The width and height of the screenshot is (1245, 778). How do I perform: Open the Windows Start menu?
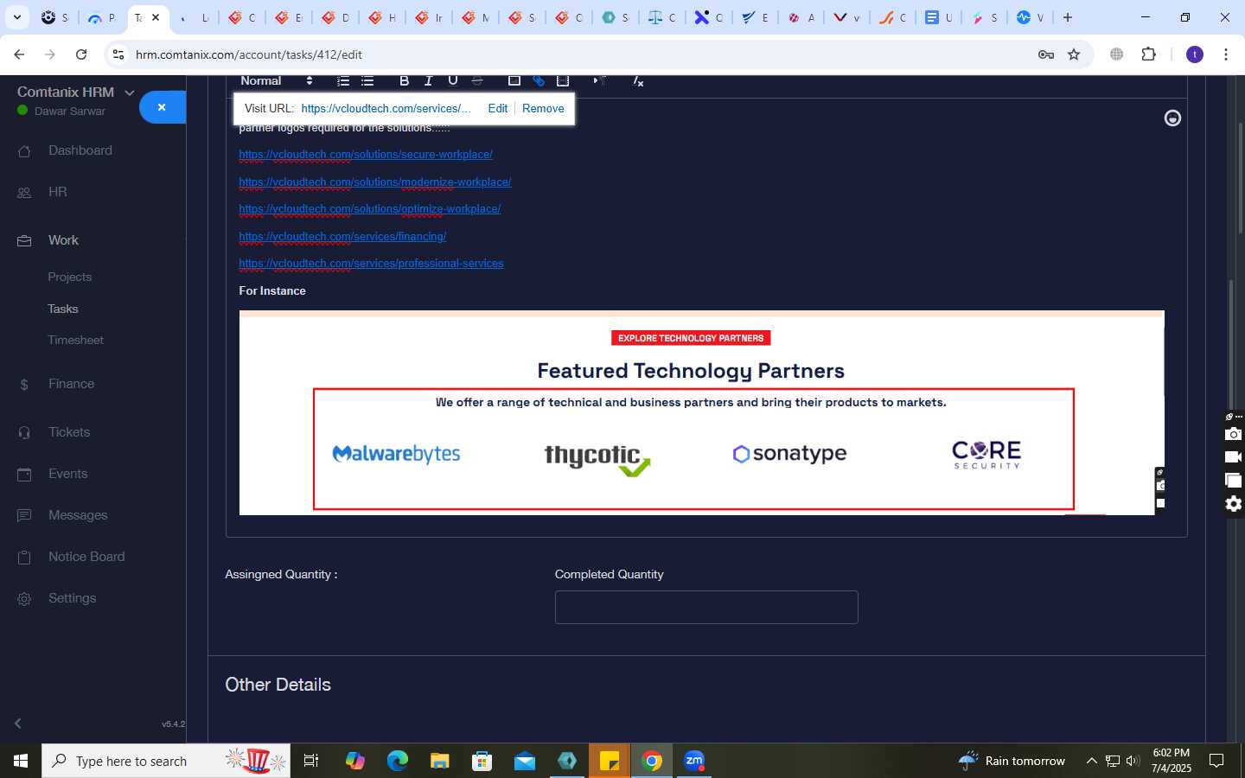pyautogui.click(x=21, y=761)
